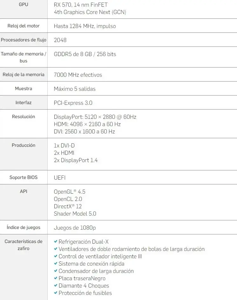Click the 7000 MHz efectivos value
Viewport: 237px width, 300px height.
[78, 75]
